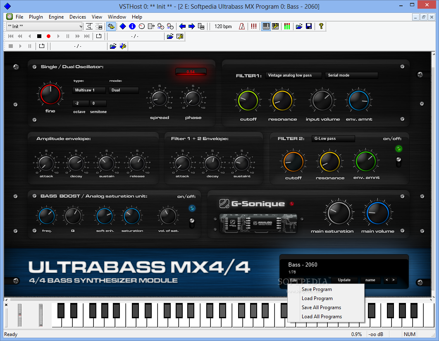Choose Save Program from popup menu
This screenshot has width=439, height=341.
(326, 289)
